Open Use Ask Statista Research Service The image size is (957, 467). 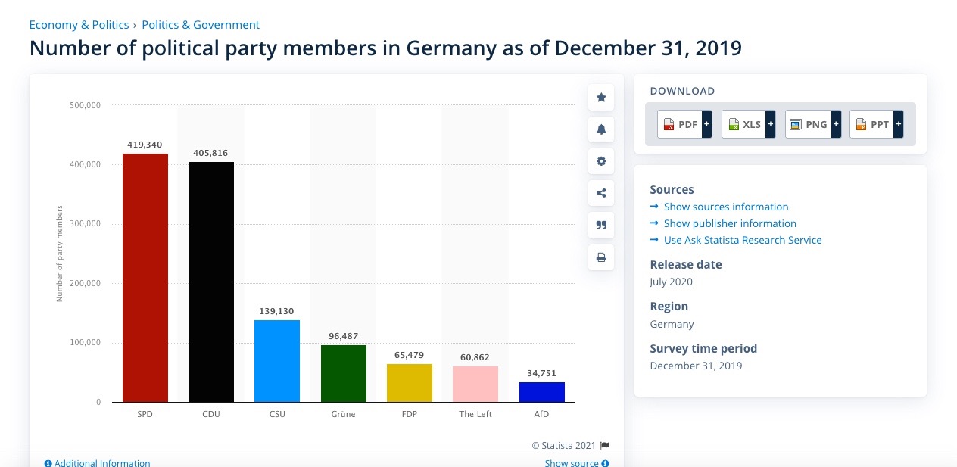(x=742, y=240)
